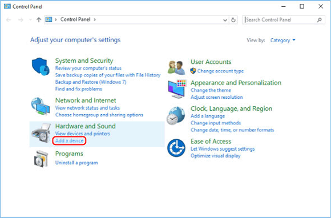
Task: Open Adjust screen resolution link
Action: click(x=217, y=97)
